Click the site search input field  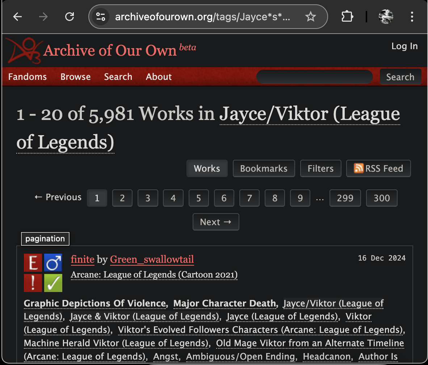pos(315,77)
